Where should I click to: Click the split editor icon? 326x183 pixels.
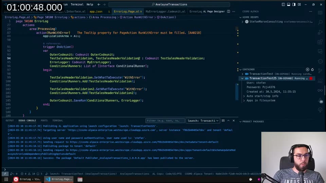(x=229, y=12)
